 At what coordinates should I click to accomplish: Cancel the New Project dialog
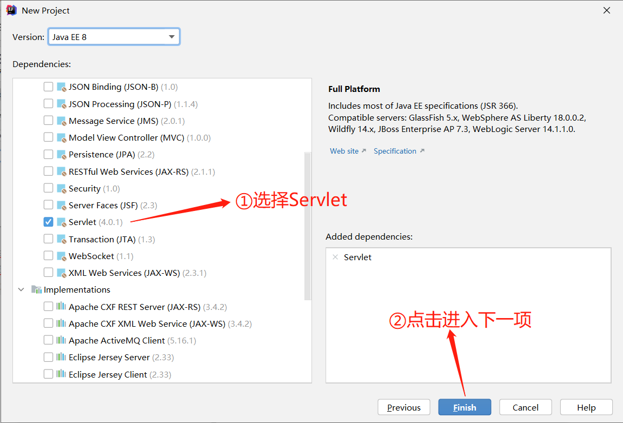pos(525,407)
